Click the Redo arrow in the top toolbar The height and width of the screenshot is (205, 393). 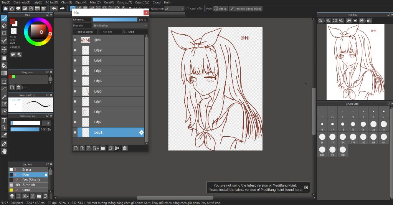[x=62, y=8]
